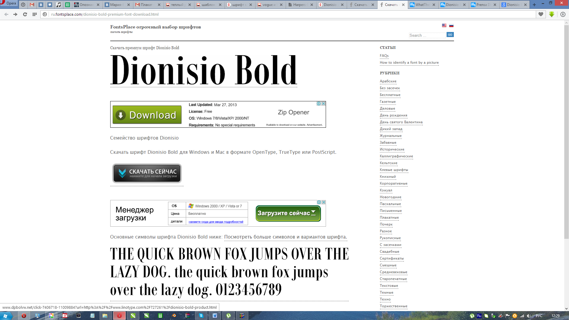Open the 'нажмите сюда для ввода подробностей' link
Image resolution: width=569 pixels, height=320 pixels.
(x=216, y=222)
